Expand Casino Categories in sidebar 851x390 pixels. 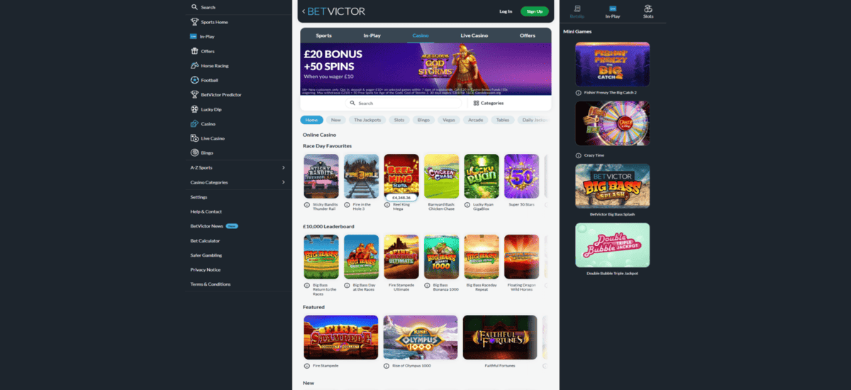click(x=238, y=182)
